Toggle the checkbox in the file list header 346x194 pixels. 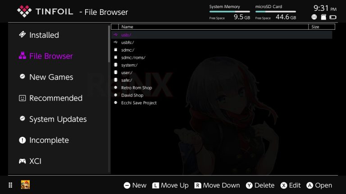115,27
